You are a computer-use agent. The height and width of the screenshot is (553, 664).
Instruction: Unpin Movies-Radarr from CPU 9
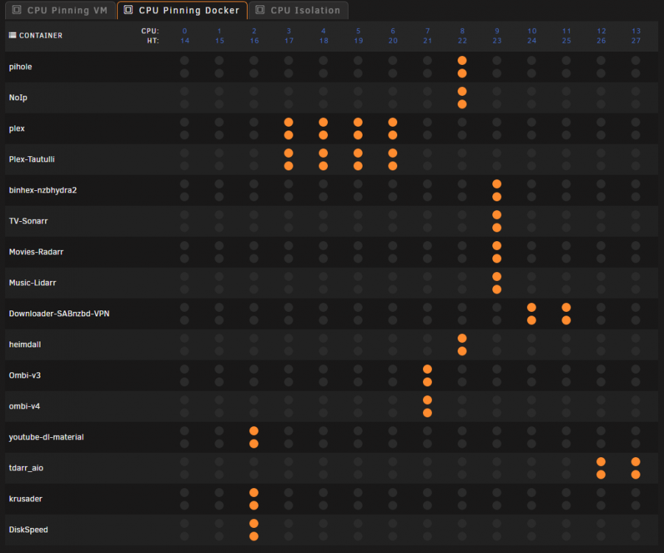[x=497, y=246]
